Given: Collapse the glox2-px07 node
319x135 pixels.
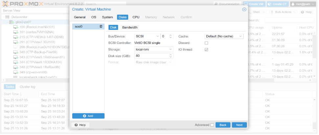Looking at the screenshot, I should pos(8,22).
